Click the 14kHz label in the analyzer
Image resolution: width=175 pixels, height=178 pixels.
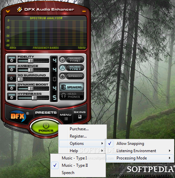click(82, 48)
